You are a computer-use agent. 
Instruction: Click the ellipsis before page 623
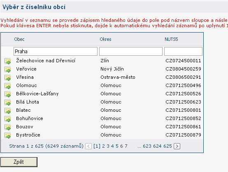tap(139, 147)
